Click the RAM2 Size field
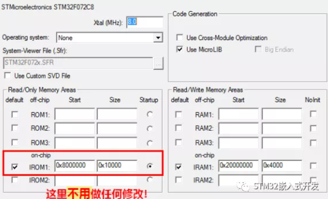The image size is (328, 199). pyautogui.click(x=282, y=128)
